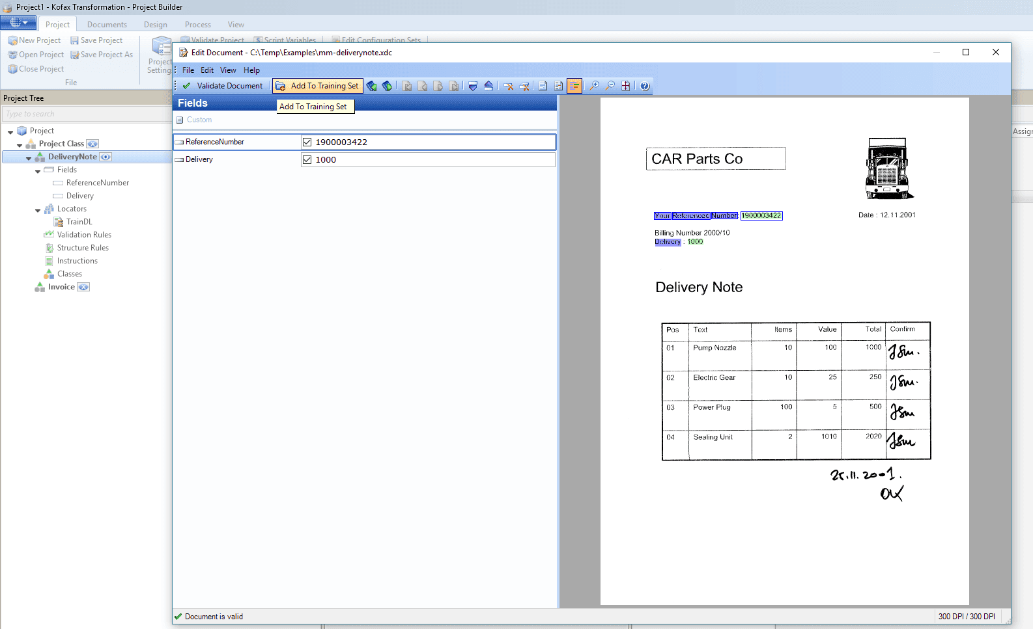Click the highlighted orange lines toolbar icon
1033x629 pixels.
(x=574, y=86)
